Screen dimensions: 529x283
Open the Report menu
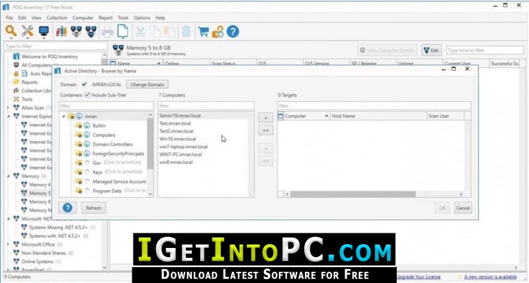click(105, 18)
